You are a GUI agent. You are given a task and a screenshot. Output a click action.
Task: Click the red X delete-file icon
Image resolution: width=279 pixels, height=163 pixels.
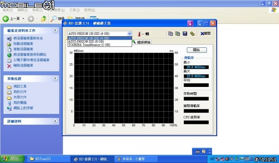9,66
